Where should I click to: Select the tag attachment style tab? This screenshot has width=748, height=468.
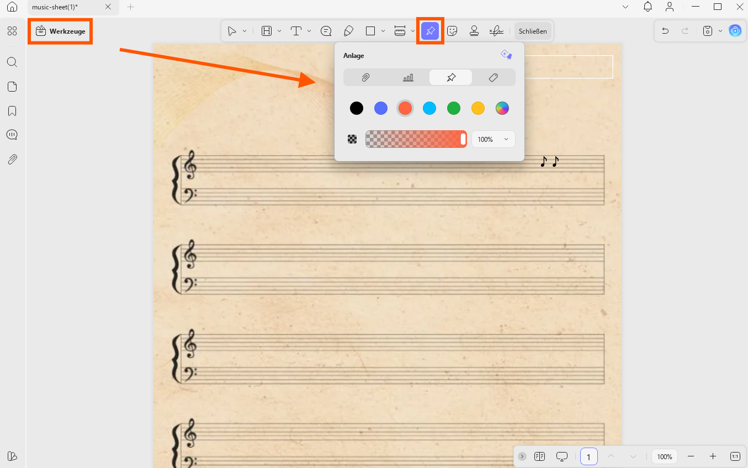click(x=494, y=77)
